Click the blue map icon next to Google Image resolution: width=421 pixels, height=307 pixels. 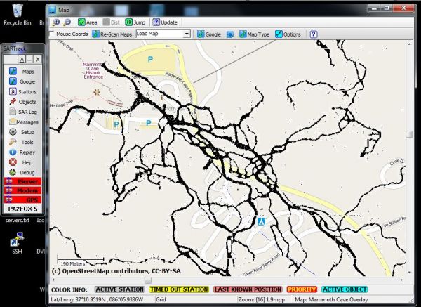point(230,34)
